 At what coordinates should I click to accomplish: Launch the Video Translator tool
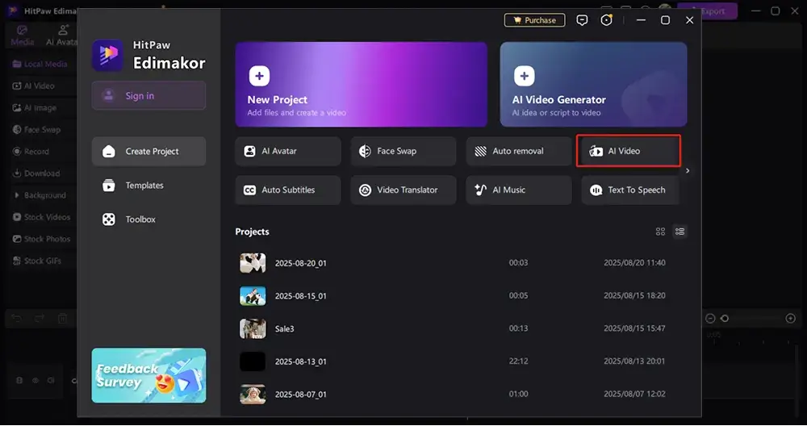point(403,190)
